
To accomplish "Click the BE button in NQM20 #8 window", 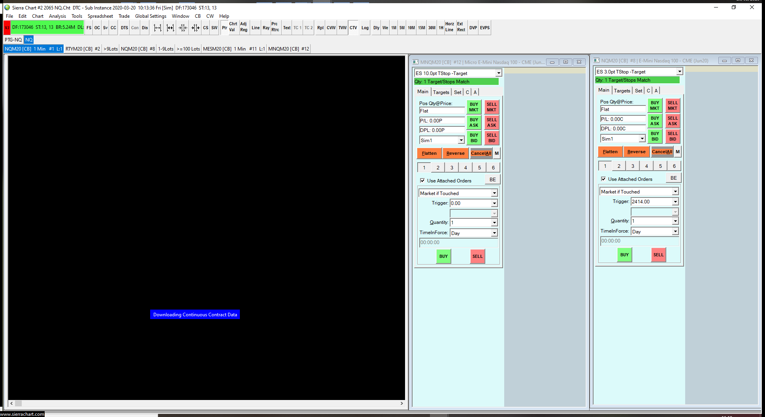I will tap(674, 178).
